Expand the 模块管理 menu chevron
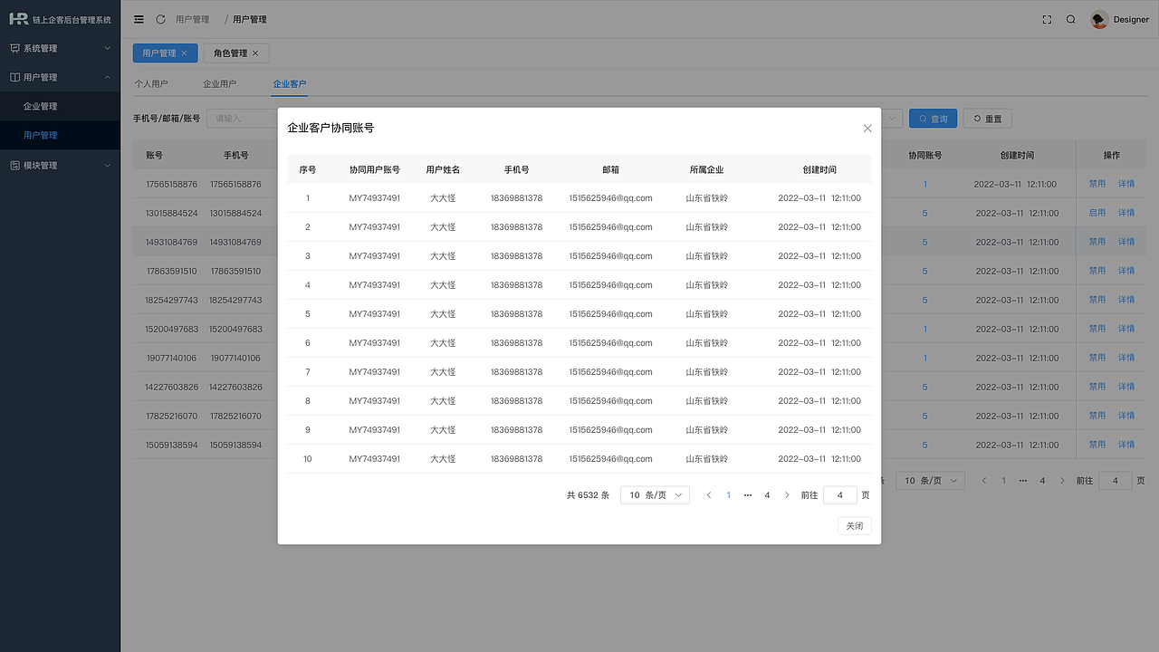This screenshot has width=1159, height=652. tap(106, 165)
